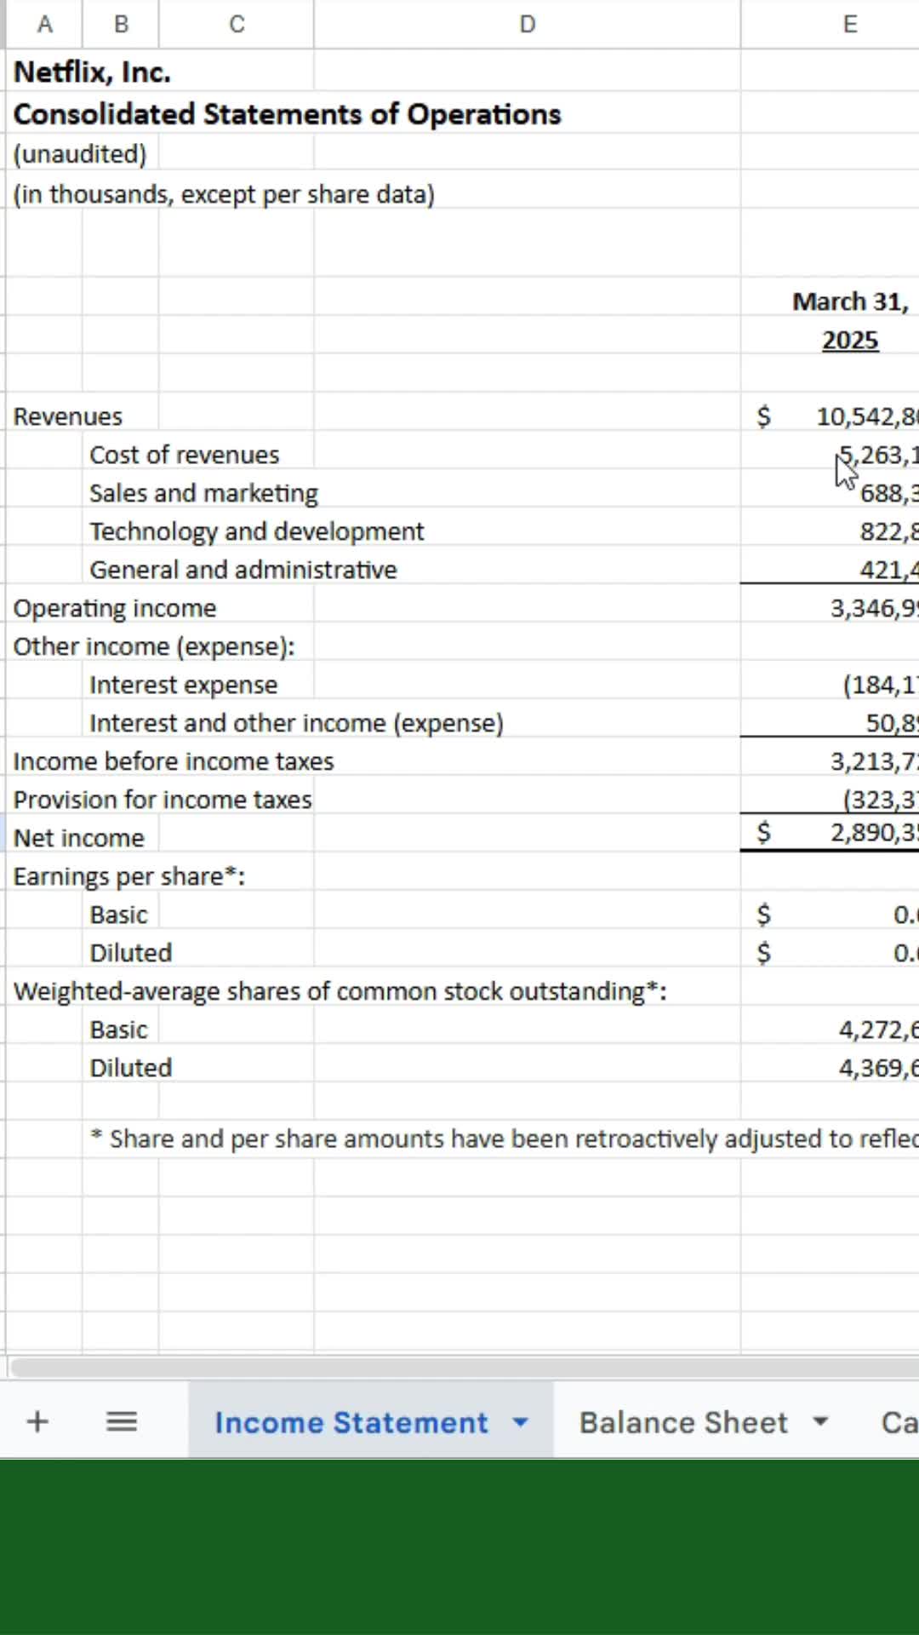Select the 'Net income' label cell
Image resolution: width=919 pixels, height=1635 pixels.
[x=79, y=838]
